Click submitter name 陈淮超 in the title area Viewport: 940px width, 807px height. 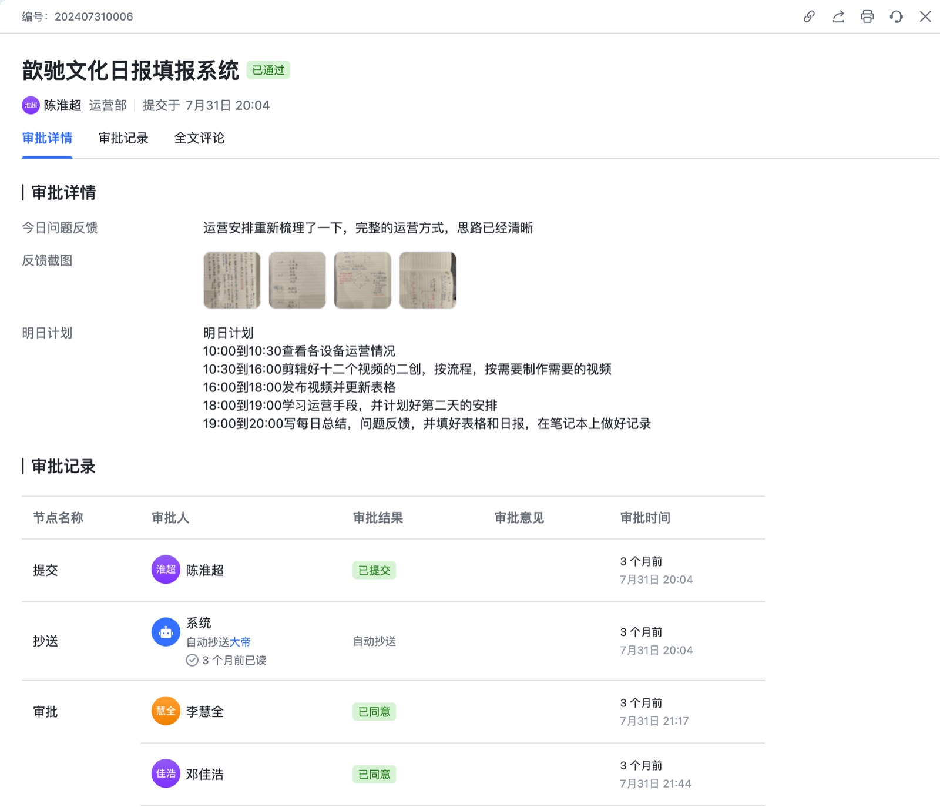(63, 105)
